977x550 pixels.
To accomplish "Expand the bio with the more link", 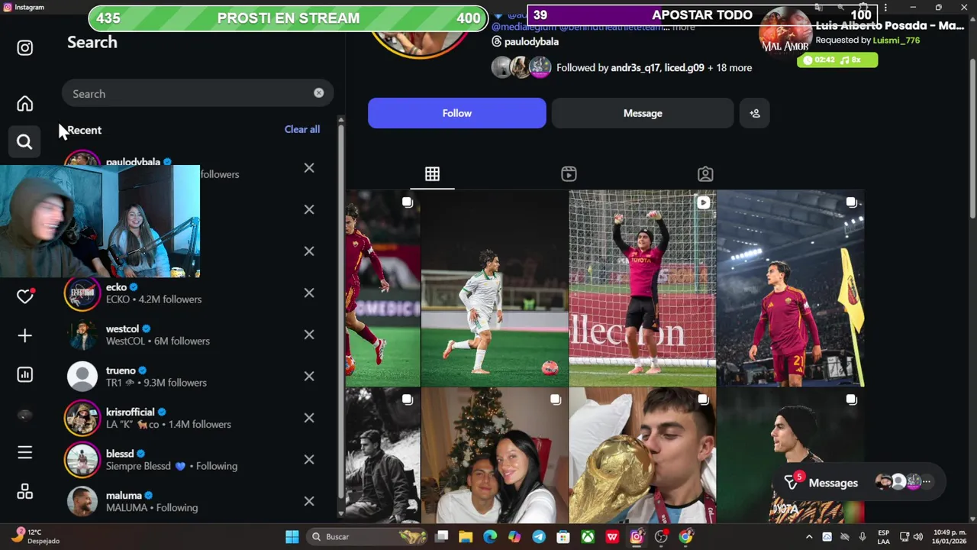I will click(684, 27).
